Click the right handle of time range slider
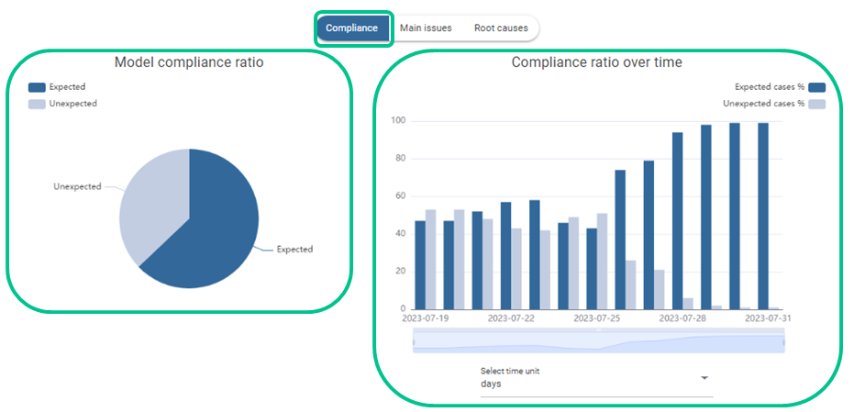 pyautogui.click(x=784, y=342)
